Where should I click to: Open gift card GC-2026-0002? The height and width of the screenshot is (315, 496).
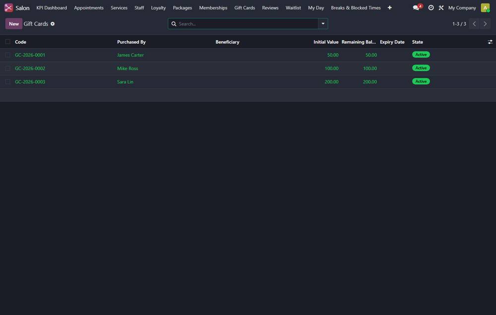point(30,68)
